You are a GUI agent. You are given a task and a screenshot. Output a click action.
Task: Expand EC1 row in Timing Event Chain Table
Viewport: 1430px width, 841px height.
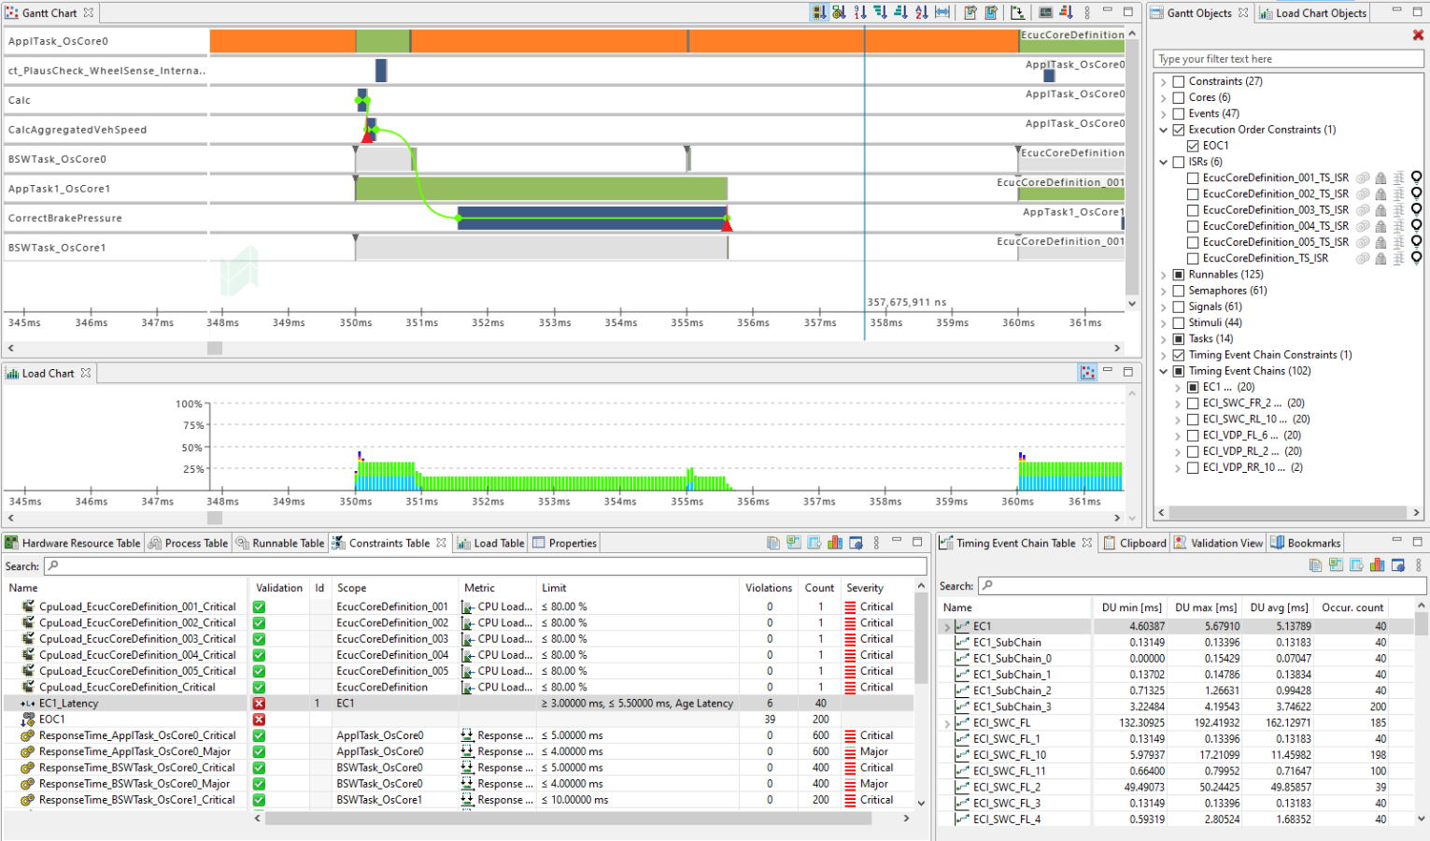pyautogui.click(x=947, y=627)
